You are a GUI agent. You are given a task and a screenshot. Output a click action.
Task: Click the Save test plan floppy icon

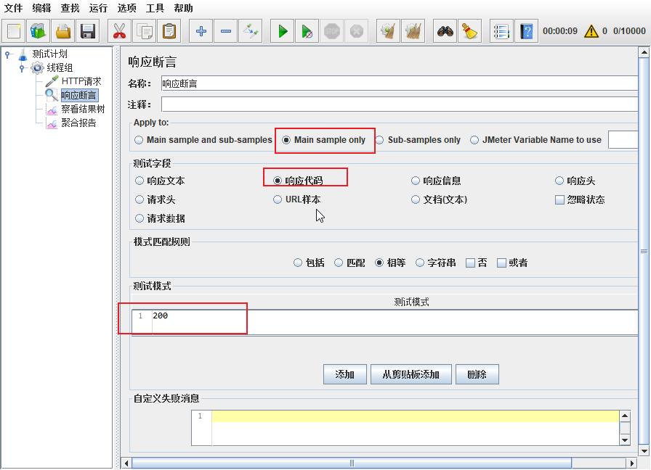click(88, 31)
